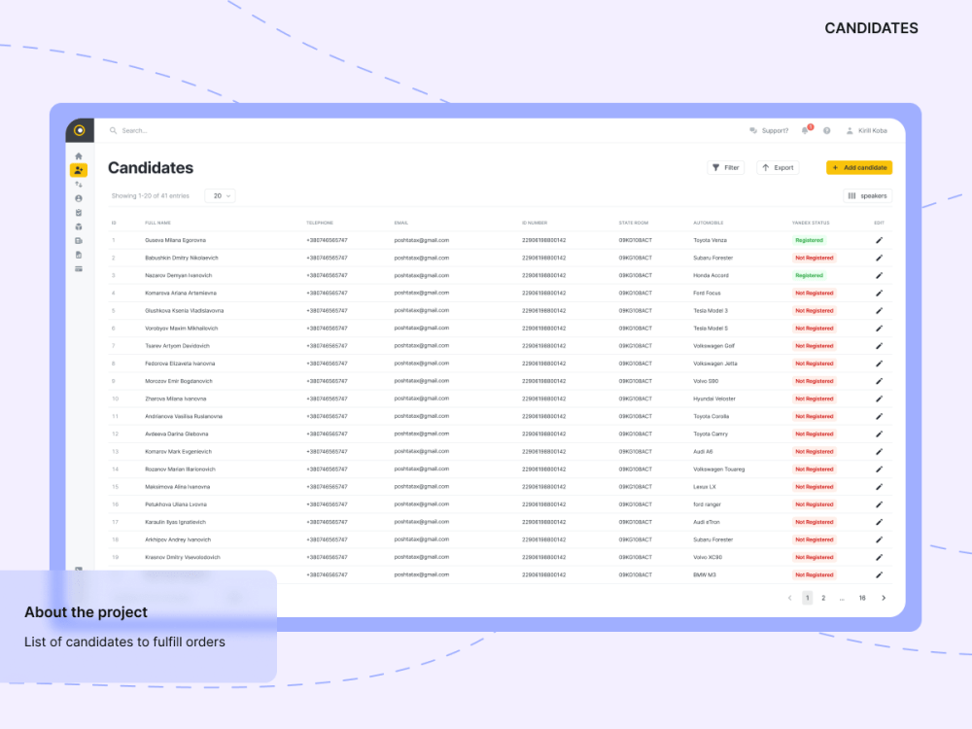The height and width of the screenshot is (729, 972).
Task: Edit the Audi eTron row pencil
Action: pos(879,522)
